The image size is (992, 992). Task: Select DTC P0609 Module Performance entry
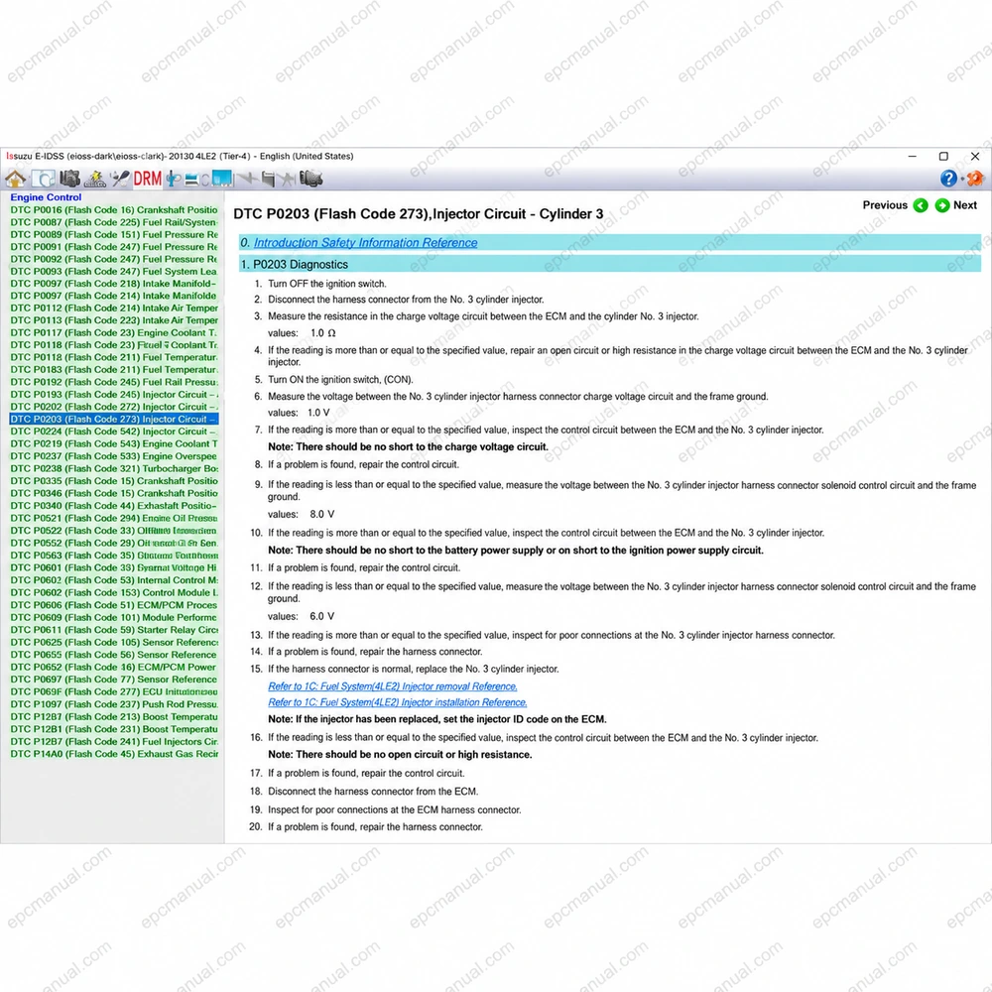114,617
